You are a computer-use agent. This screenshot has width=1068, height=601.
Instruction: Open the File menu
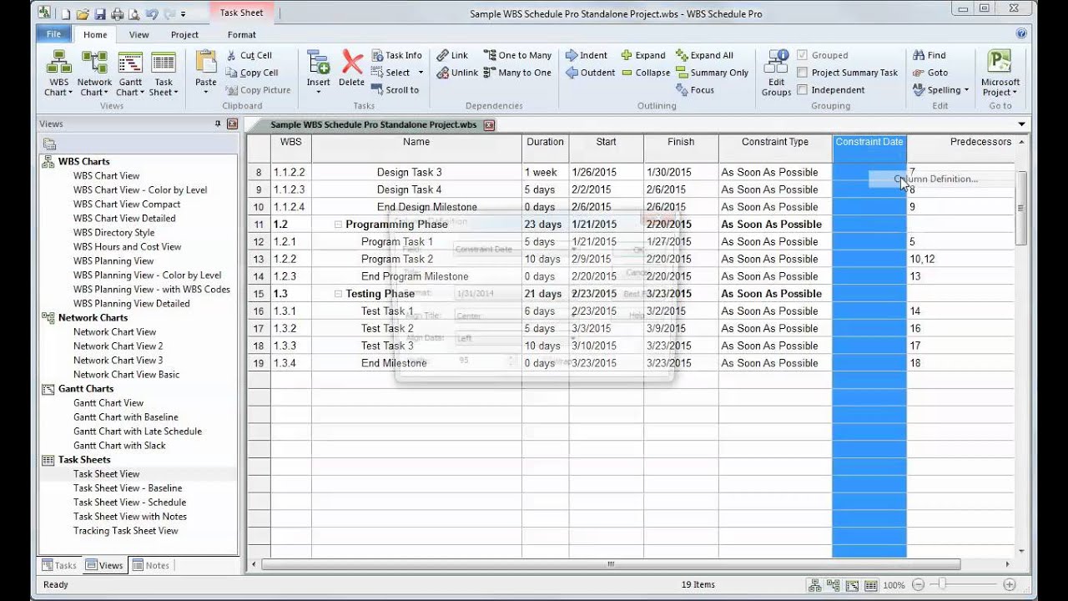point(53,34)
